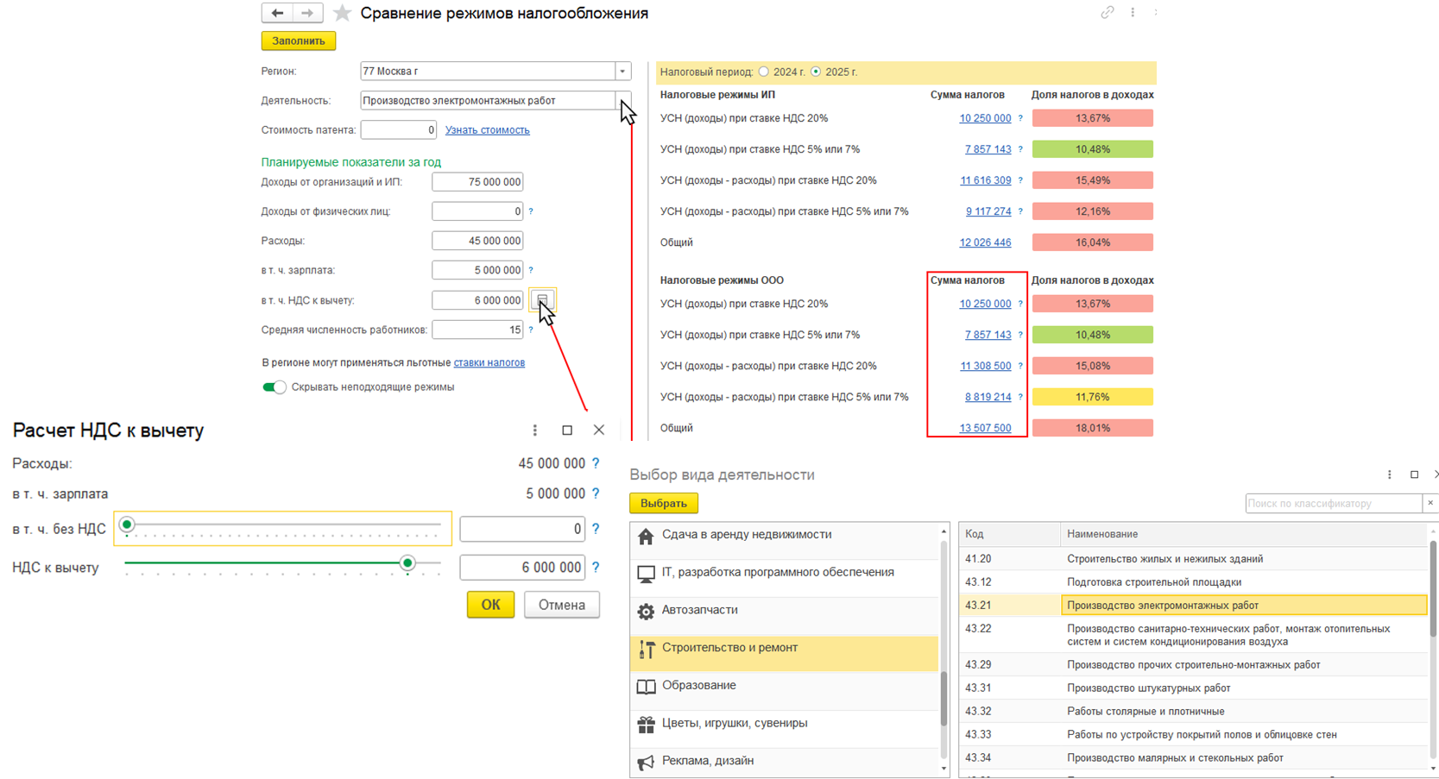Click help question mark next to Расходы in dialog
The height and width of the screenshot is (779, 1439).
[596, 463]
